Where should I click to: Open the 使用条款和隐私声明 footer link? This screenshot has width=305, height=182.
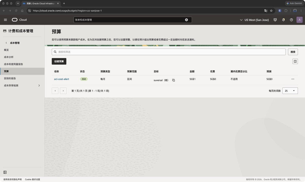[x=12, y=179]
